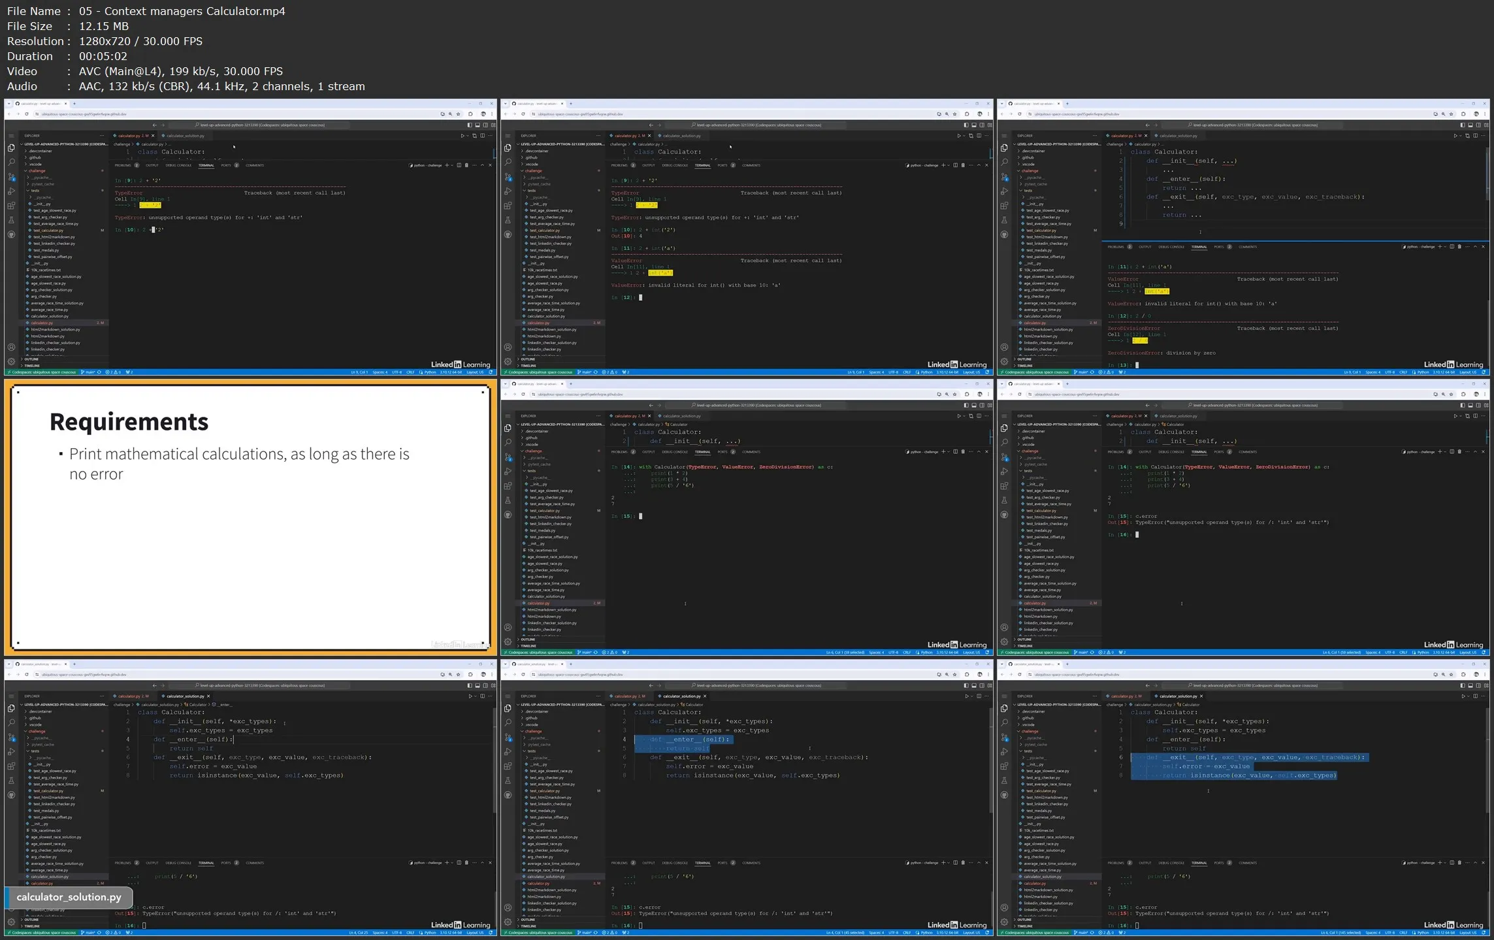In the first frame, toggle the primary side bar

(470, 125)
